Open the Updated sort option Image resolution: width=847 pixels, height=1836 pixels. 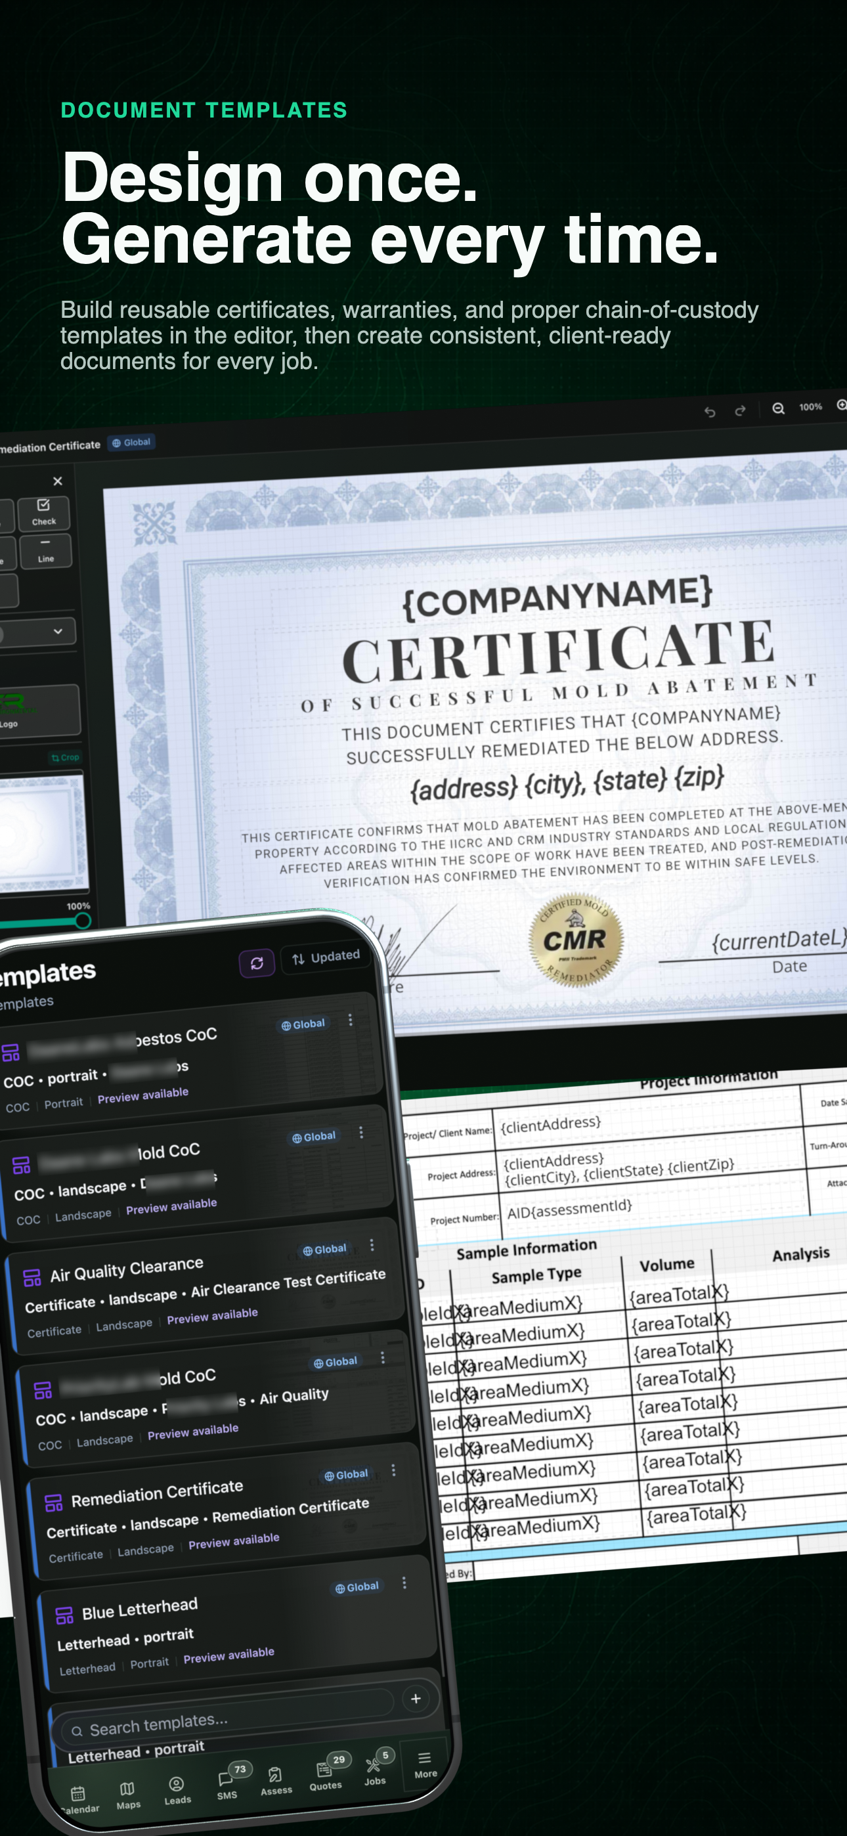pos(326,957)
